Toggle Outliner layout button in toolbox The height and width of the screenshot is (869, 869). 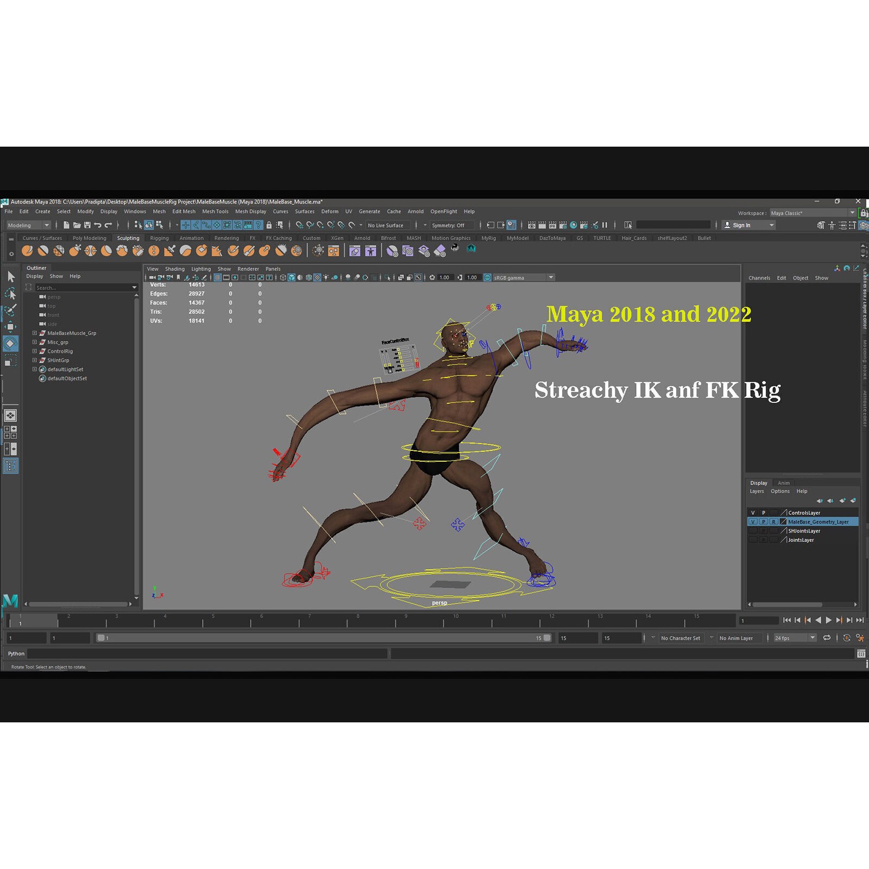[11, 466]
